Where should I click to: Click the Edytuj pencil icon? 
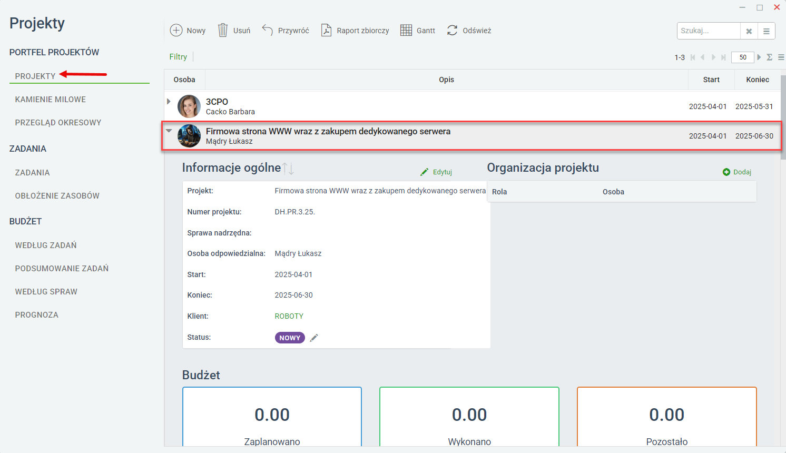425,172
